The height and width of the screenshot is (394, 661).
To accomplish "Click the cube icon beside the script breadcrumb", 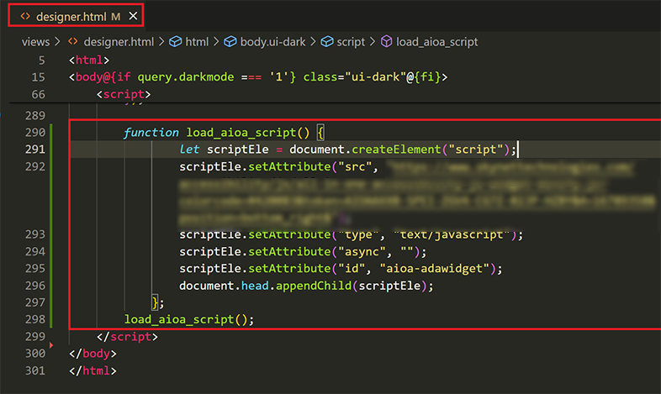I will coord(326,42).
